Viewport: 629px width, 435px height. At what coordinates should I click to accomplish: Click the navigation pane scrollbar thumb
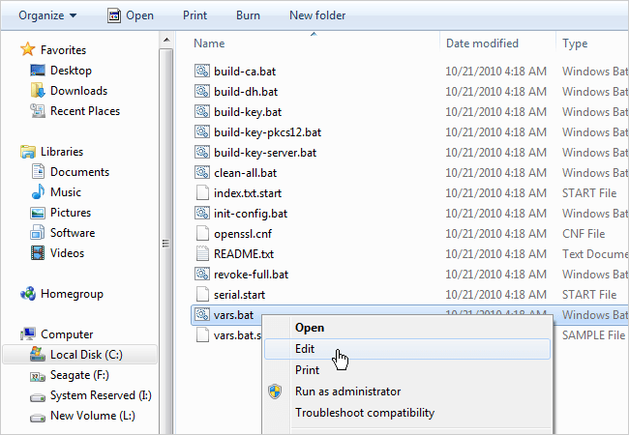[166, 243]
